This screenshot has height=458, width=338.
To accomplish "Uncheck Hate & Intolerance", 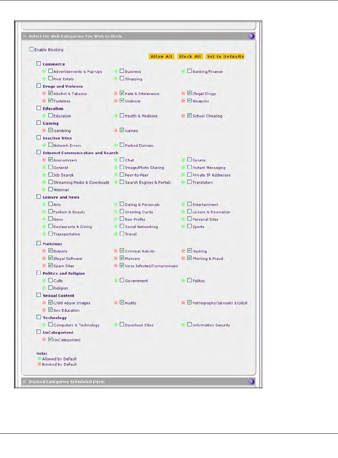I will pos(122,93).
